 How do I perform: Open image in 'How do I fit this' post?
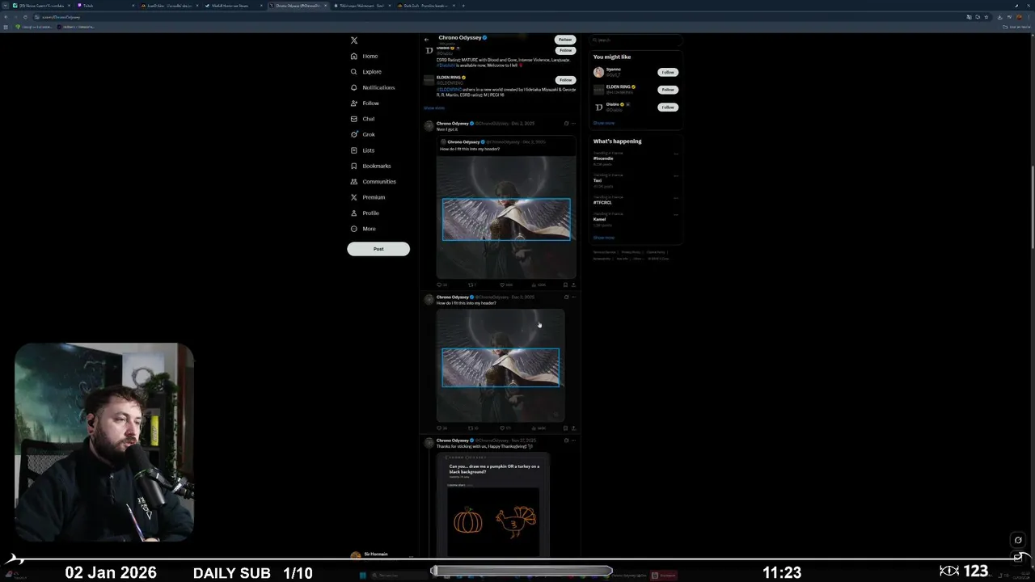[501, 365]
